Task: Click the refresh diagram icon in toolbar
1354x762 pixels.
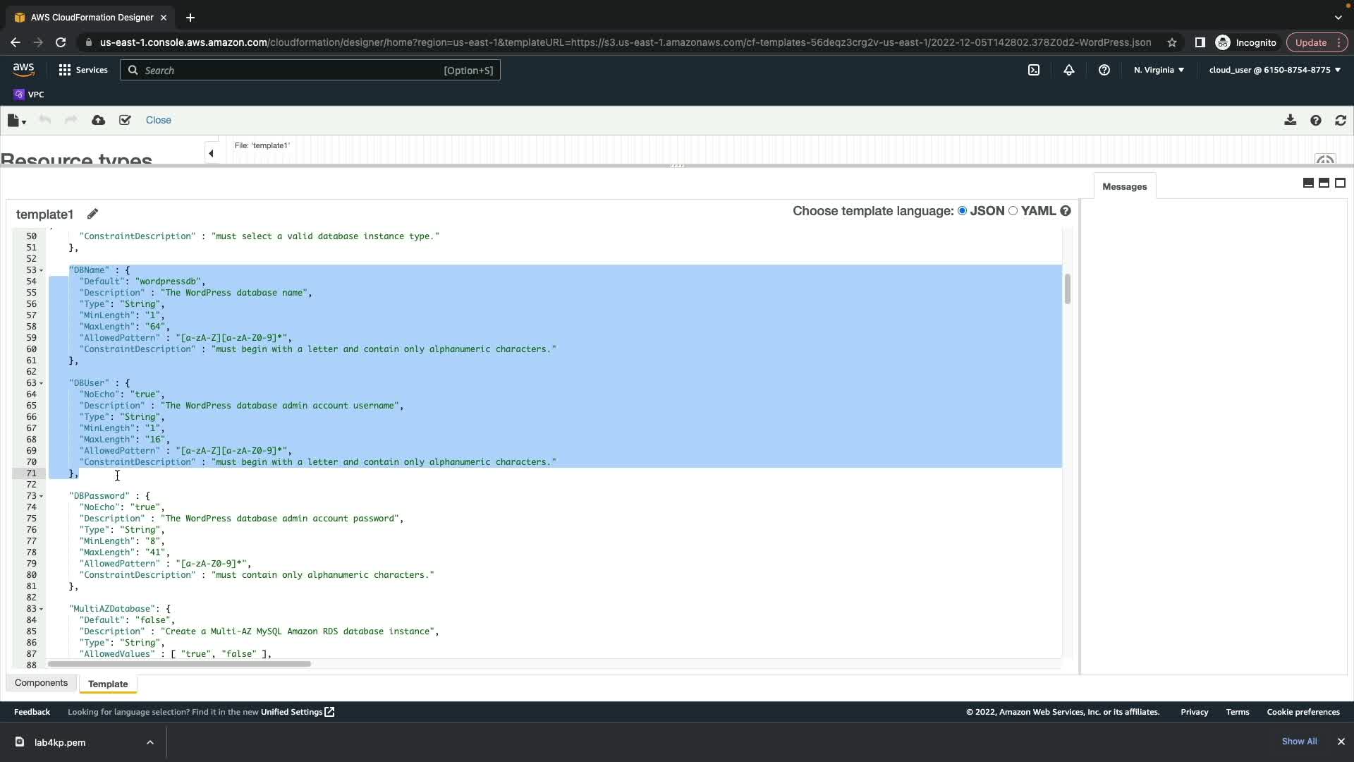Action: 1341,121
